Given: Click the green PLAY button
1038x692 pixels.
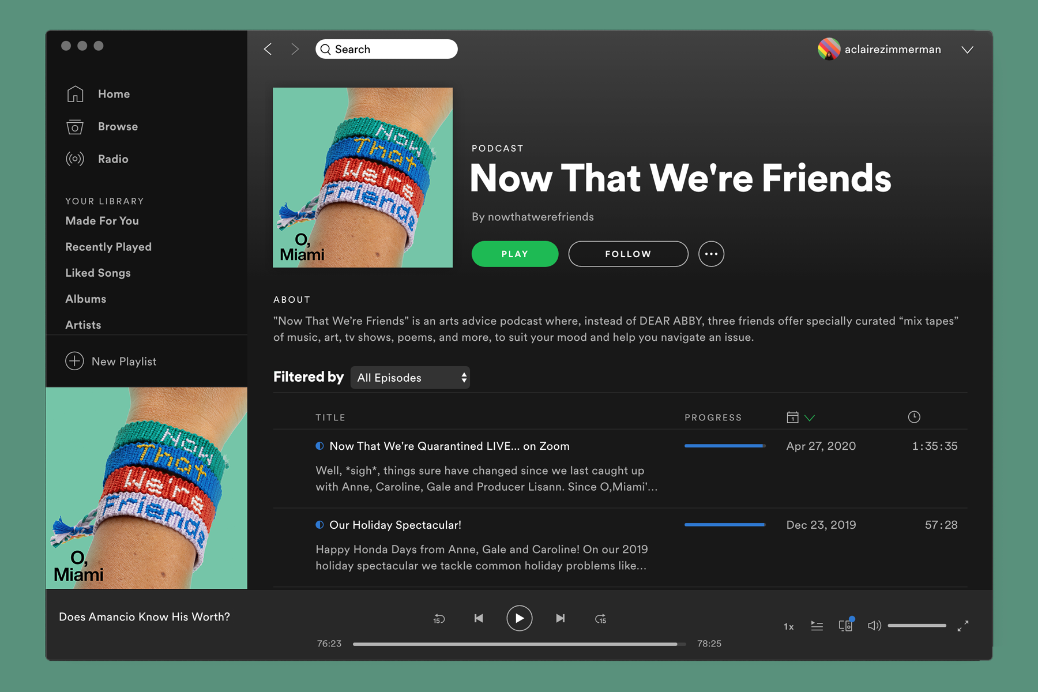Looking at the screenshot, I should [x=515, y=254].
